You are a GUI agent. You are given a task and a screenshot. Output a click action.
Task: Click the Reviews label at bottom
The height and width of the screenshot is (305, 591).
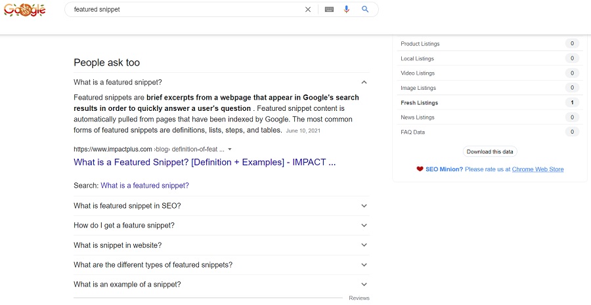359,298
